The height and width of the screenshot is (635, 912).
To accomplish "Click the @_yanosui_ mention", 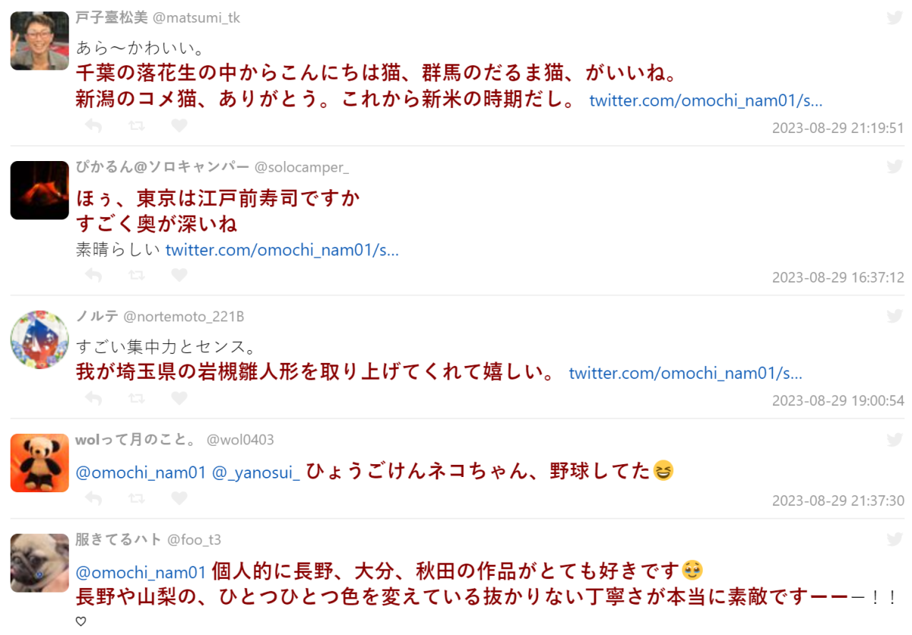I will point(256,472).
